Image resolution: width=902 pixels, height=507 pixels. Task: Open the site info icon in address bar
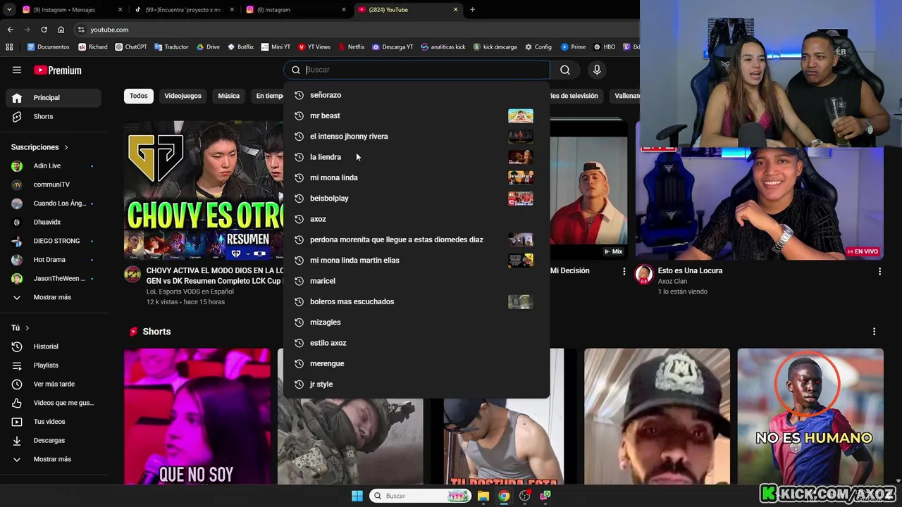coord(81,30)
